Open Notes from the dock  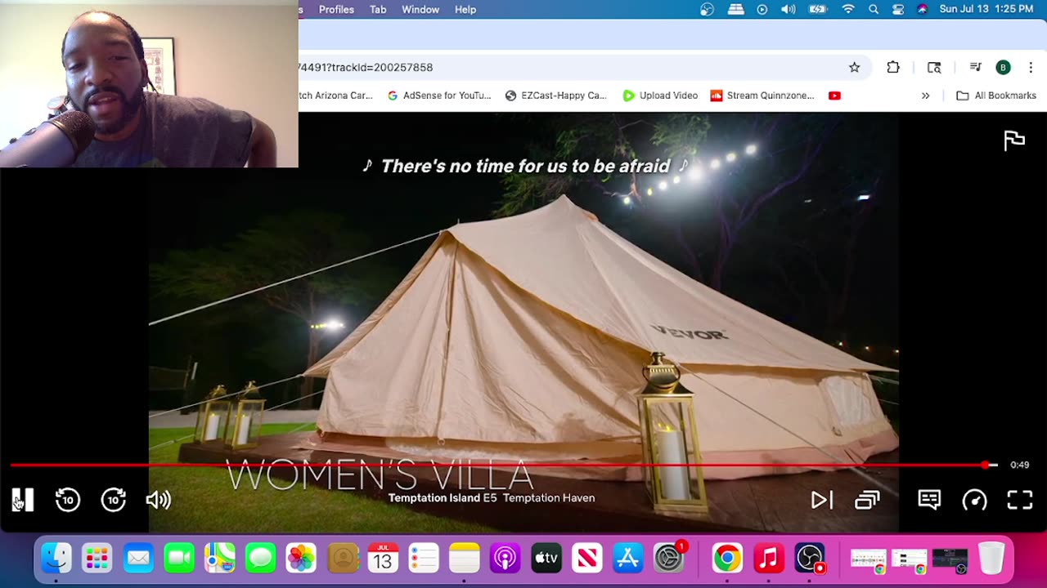point(465,559)
